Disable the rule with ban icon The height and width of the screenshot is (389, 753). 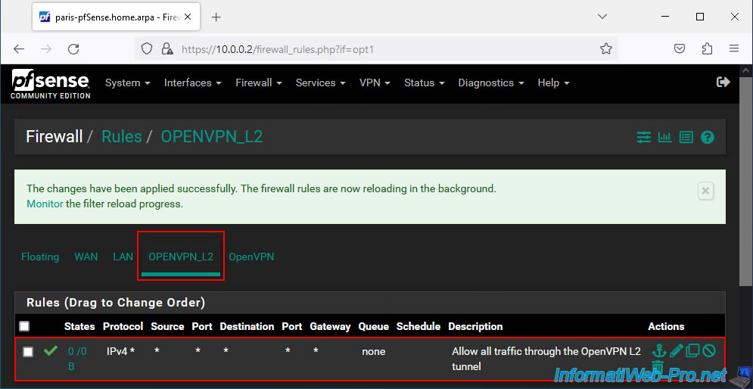(709, 350)
